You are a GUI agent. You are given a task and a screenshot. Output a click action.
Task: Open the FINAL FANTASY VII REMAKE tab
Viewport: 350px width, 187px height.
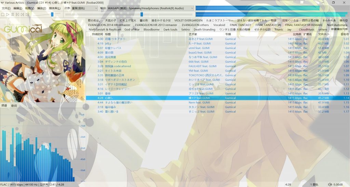click(304, 25)
